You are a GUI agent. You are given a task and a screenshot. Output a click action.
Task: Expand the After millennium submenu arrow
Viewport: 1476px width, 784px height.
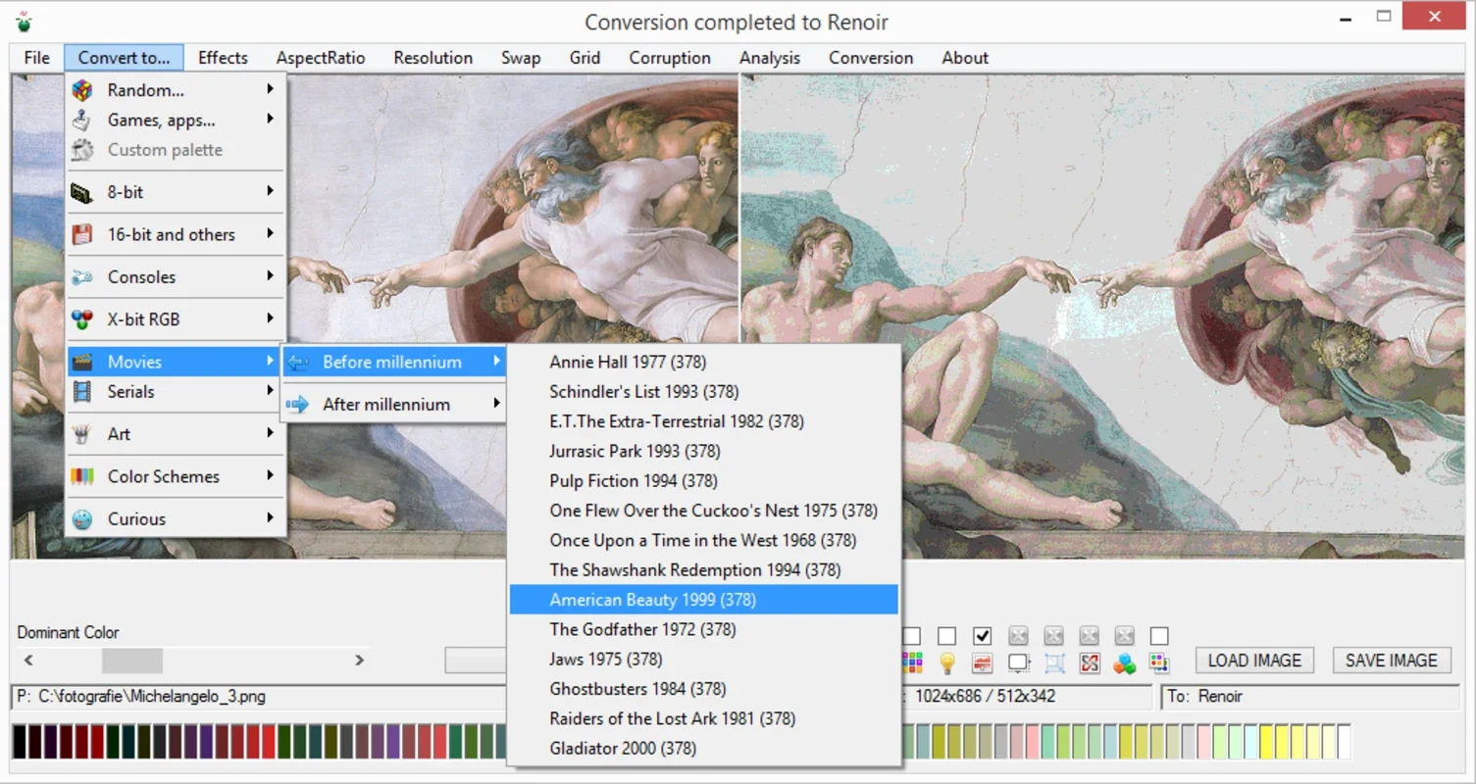(x=496, y=404)
